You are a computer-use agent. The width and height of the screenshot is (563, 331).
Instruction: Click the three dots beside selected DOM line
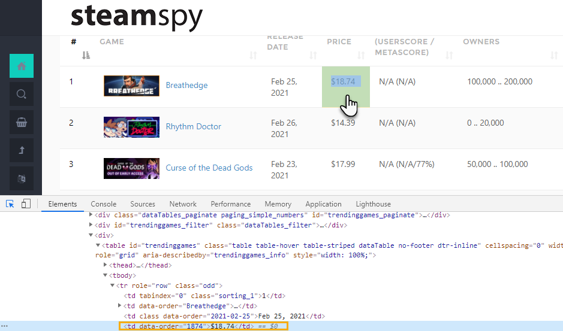pyautogui.click(x=4, y=326)
